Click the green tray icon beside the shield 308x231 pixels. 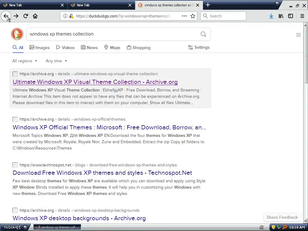[x=279, y=227]
